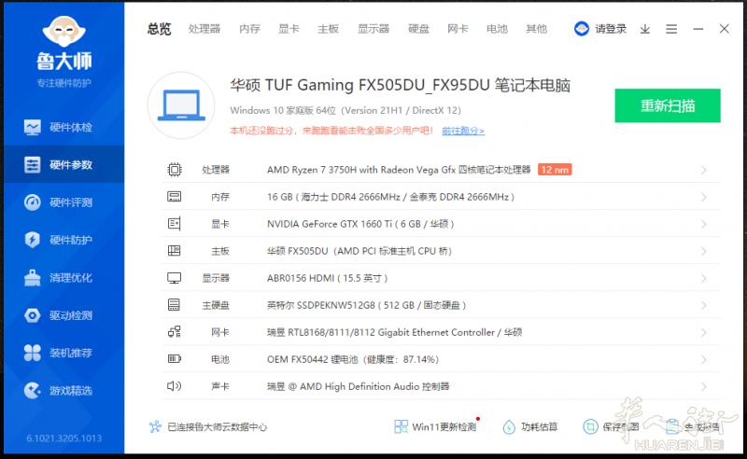
Task: Click the memory module icon
Action: click(175, 197)
